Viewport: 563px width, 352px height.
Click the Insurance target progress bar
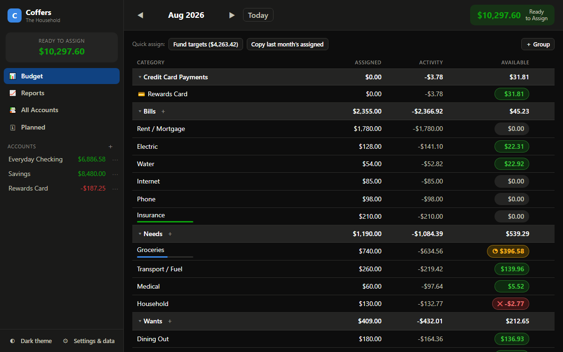[x=165, y=222]
